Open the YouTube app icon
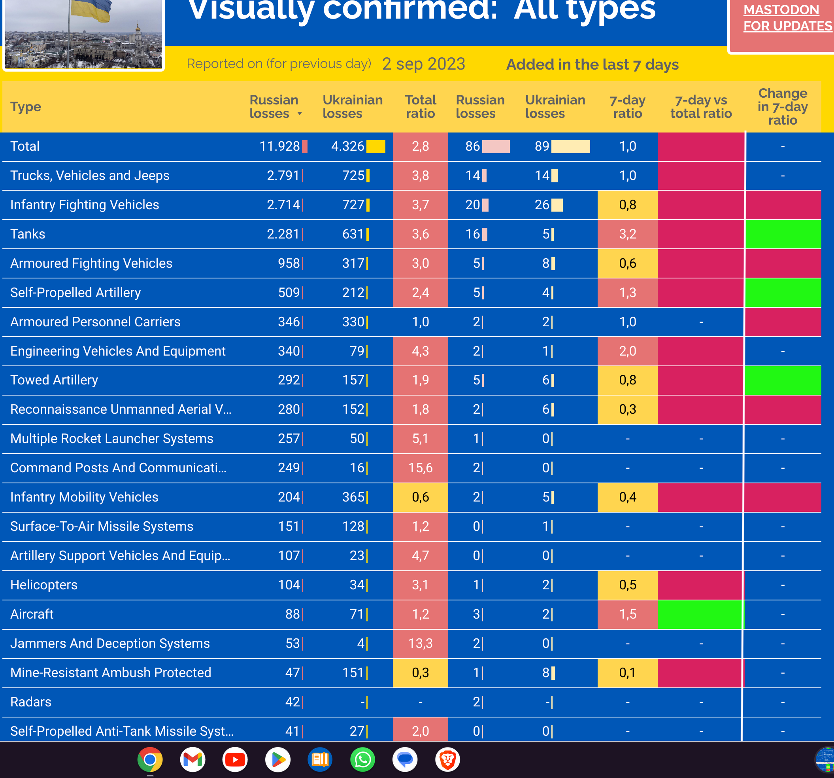Image resolution: width=834 pixels, height=778 pixels. tap(235, 759)
